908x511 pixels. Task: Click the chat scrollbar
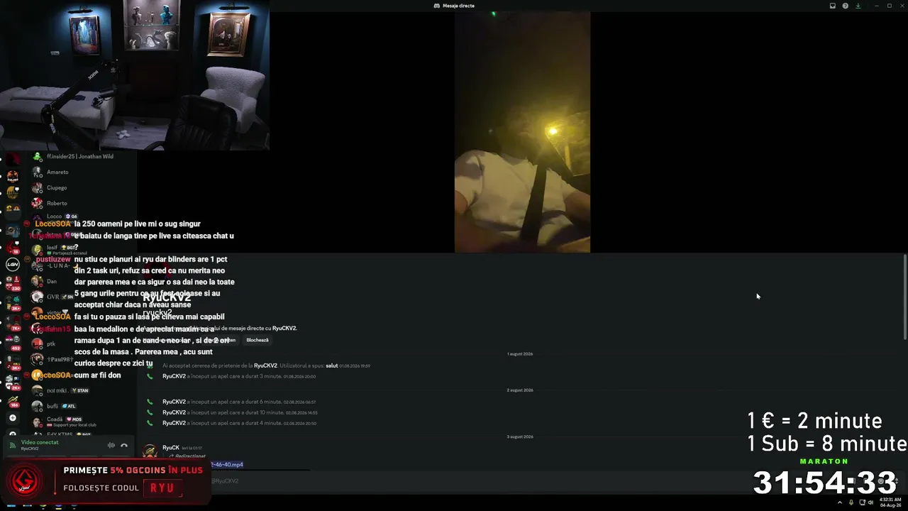[904, 297]
